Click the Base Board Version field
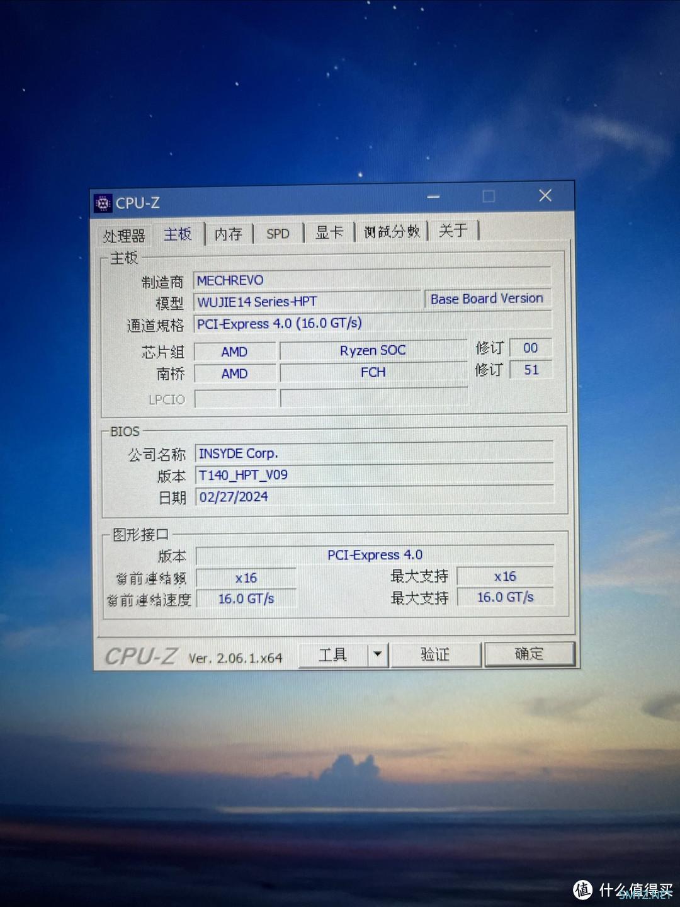 tap(487, 299)
